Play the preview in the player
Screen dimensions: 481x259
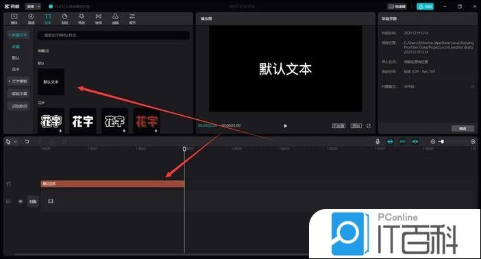286,126
